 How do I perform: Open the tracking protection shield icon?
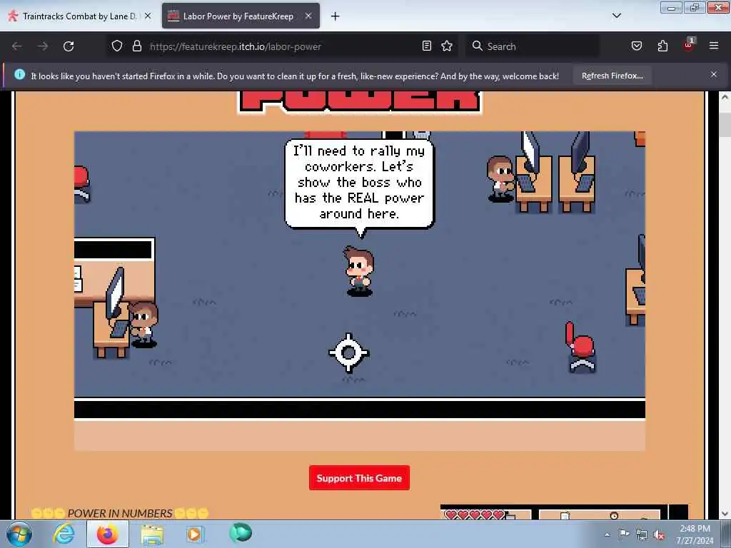[x=117, y=46]
